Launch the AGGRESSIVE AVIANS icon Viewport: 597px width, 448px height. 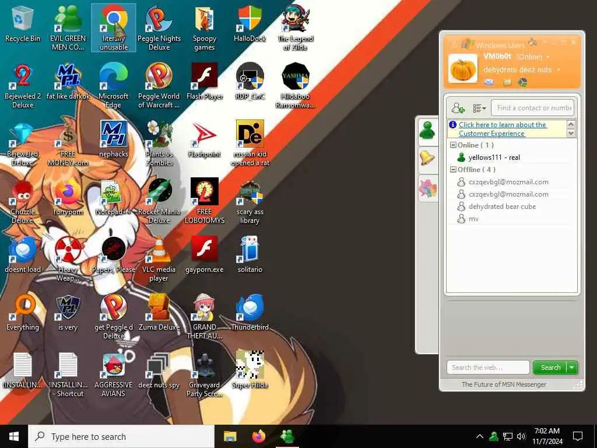[x=114, y=374]
